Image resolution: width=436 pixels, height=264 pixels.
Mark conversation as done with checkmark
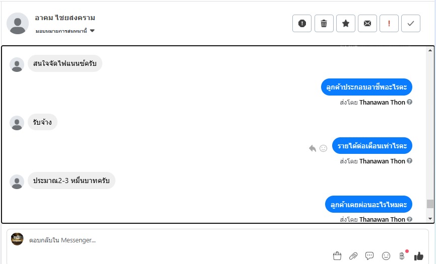[411, 23]
